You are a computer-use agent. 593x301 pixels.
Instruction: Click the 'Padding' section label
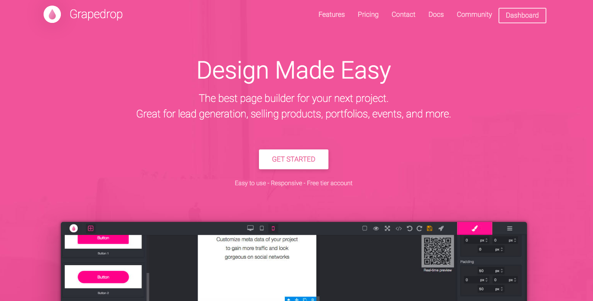point(467,262)
